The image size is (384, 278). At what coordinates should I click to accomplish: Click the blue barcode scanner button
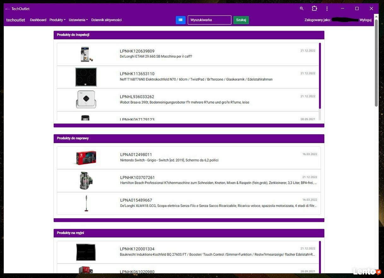pos(180,20)
